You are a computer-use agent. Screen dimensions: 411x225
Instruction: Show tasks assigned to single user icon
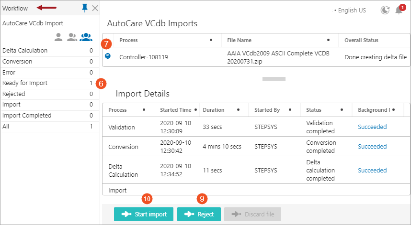pos(58,37)
